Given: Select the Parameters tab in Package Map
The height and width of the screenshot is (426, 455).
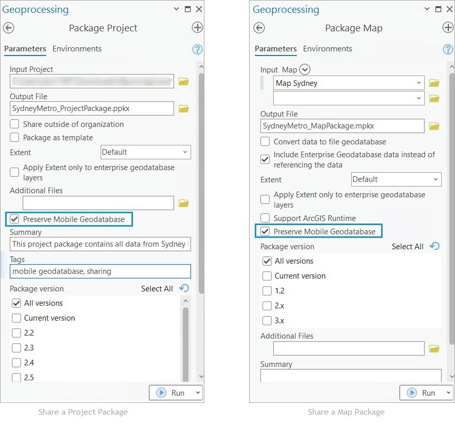Looking at the screenshot, I should [x=276, y=49].
